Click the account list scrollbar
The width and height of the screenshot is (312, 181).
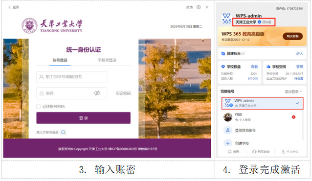(303, 125)
